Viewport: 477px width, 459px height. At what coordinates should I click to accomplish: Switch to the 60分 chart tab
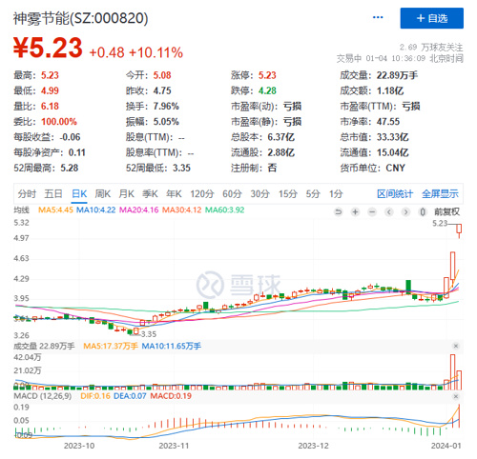(232, 193)
